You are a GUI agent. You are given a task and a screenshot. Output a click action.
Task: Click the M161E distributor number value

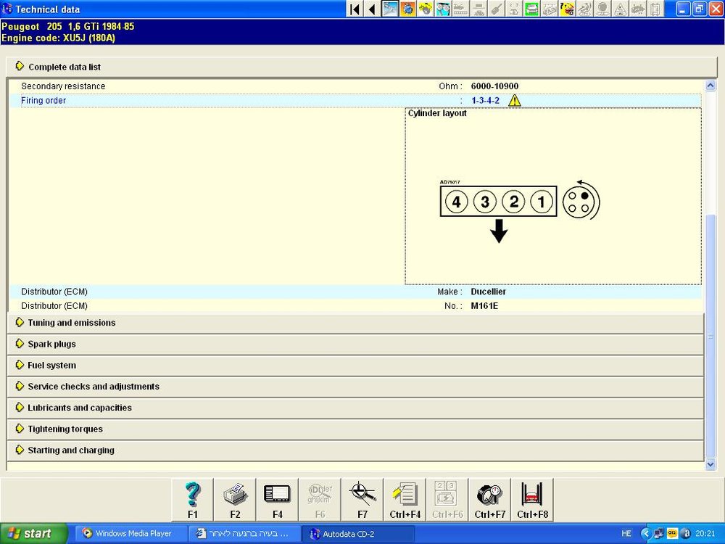[484, 306]
